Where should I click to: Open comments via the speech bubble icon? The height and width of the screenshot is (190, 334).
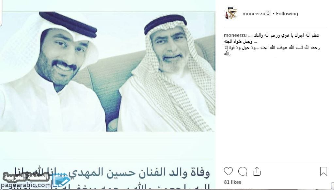(x=243, y=171)
